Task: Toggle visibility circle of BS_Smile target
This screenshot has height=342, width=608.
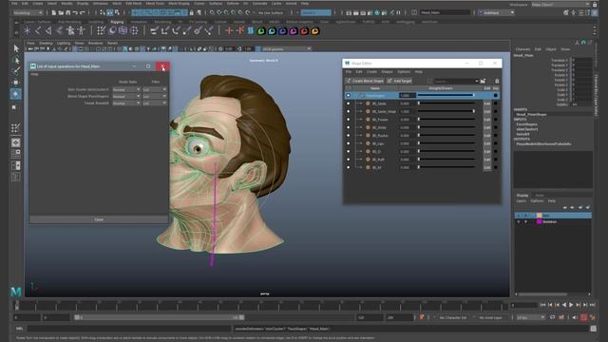Action: [x=349, y=104]
